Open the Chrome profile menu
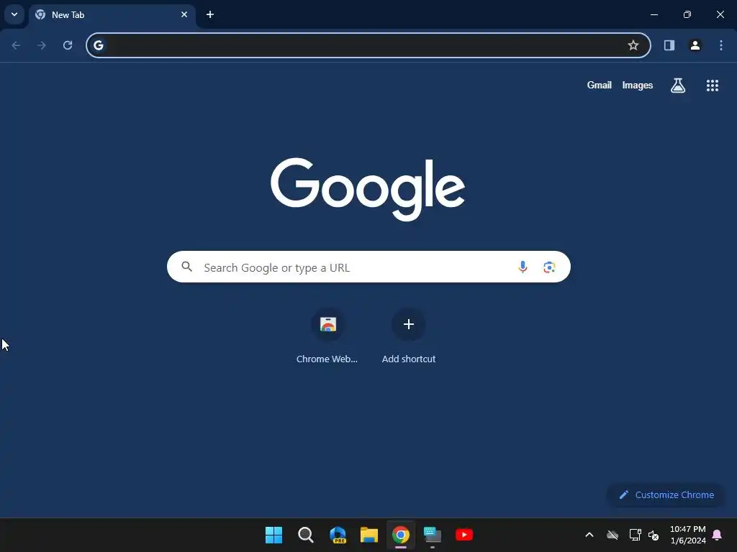The width and height of the screenshot is (737, 552). (695, 45)
